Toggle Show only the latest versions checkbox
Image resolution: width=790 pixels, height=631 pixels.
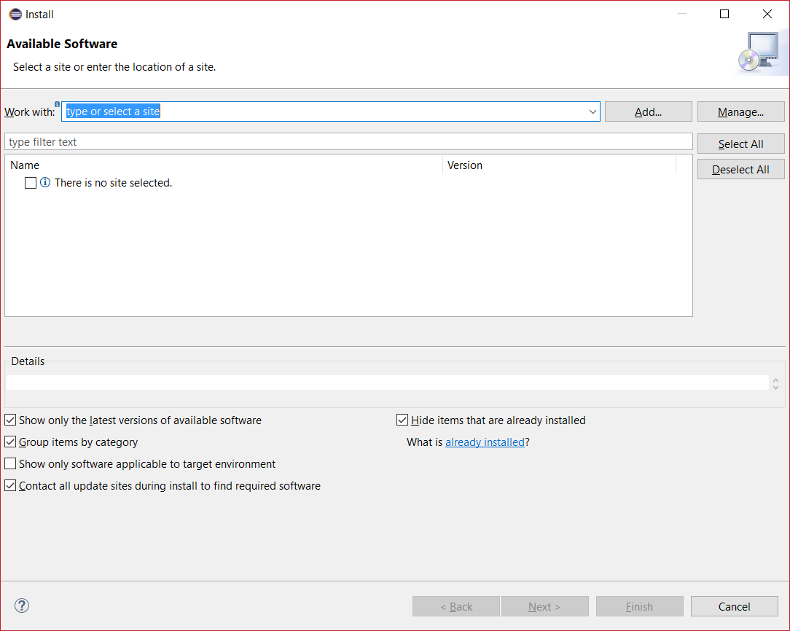(x=10, y=420)
